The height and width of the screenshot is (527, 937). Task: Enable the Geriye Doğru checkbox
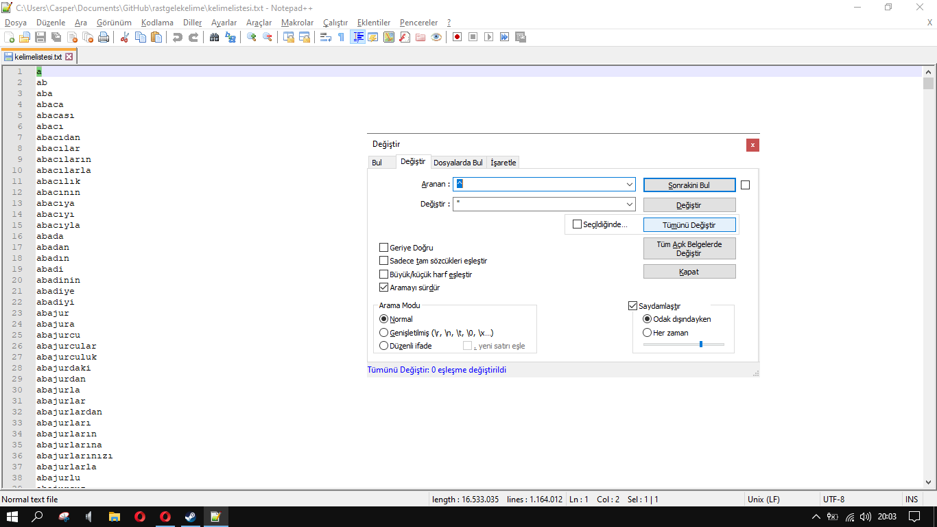[x=384, y=248]
